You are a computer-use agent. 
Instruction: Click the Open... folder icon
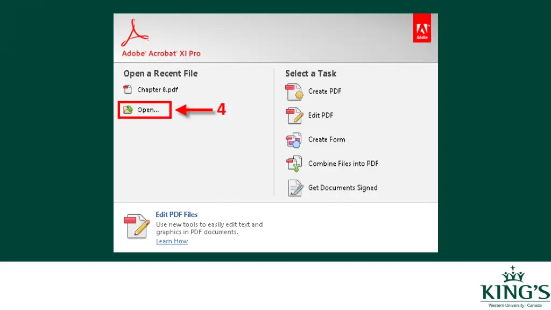pos(128,110)
